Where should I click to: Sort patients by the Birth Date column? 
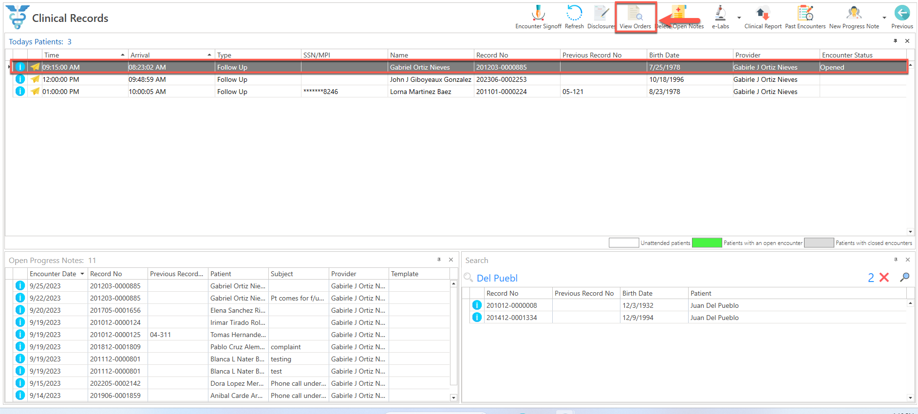(x=690, y=55)
